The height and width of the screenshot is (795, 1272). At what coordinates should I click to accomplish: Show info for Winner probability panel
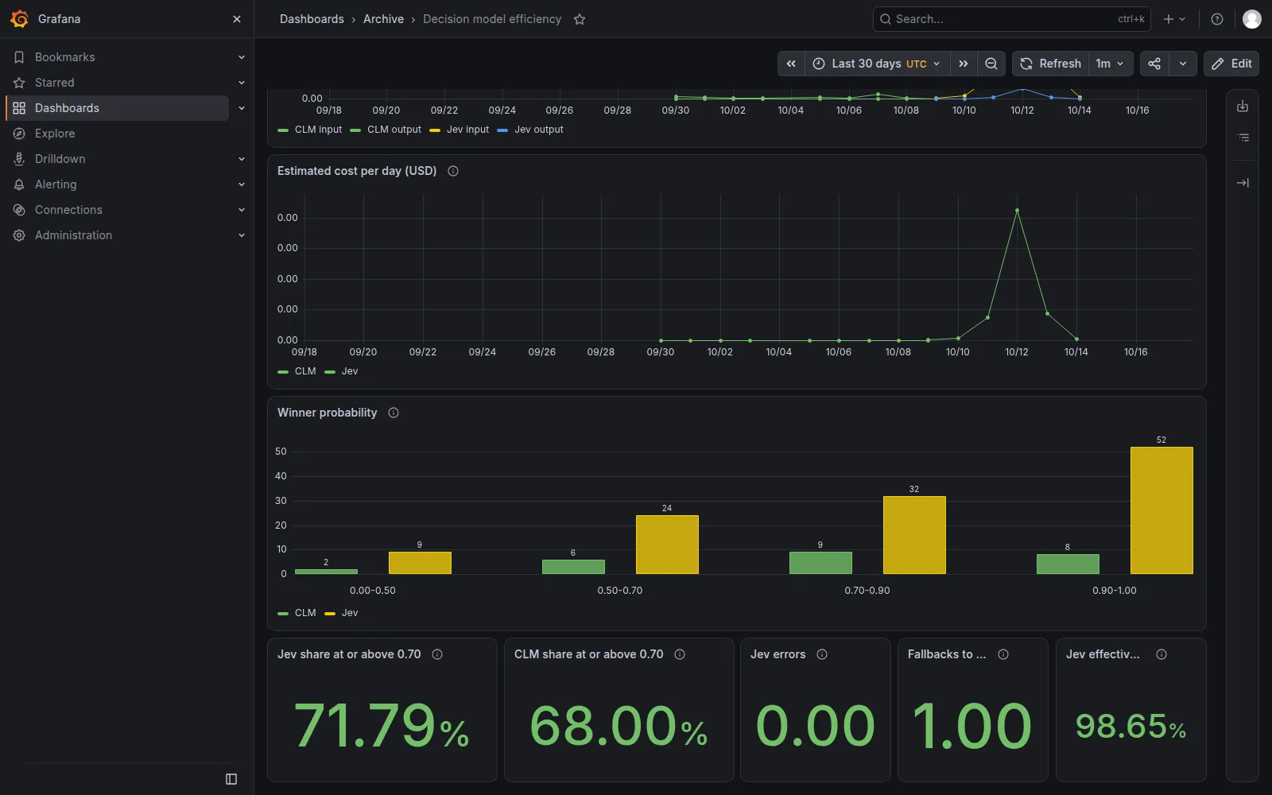point(394,413)
